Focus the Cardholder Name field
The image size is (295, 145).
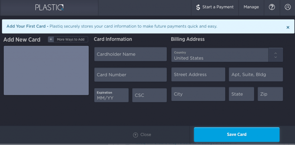(131, 54)
